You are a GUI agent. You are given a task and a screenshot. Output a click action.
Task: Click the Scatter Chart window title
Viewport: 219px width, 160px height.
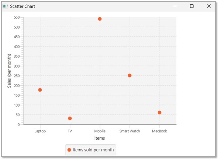click(x=23, y=6)
